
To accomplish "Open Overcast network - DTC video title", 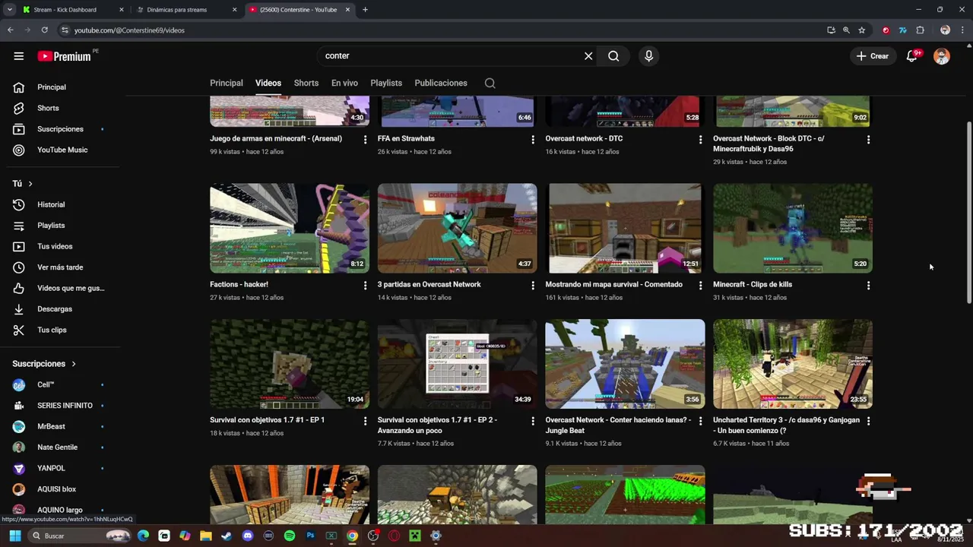I will 584,139.
